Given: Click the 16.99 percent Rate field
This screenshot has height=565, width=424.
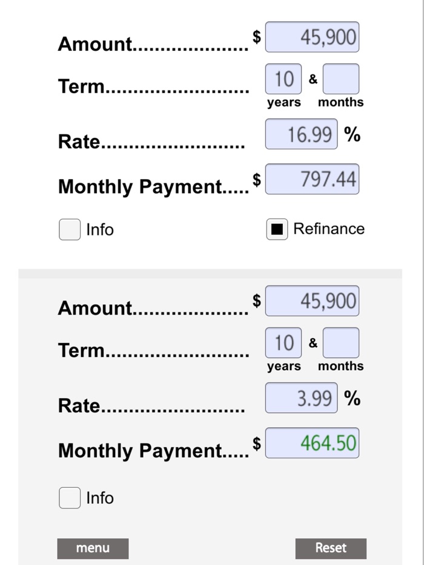Looking at the screenshot, I should tap(301, 134).
